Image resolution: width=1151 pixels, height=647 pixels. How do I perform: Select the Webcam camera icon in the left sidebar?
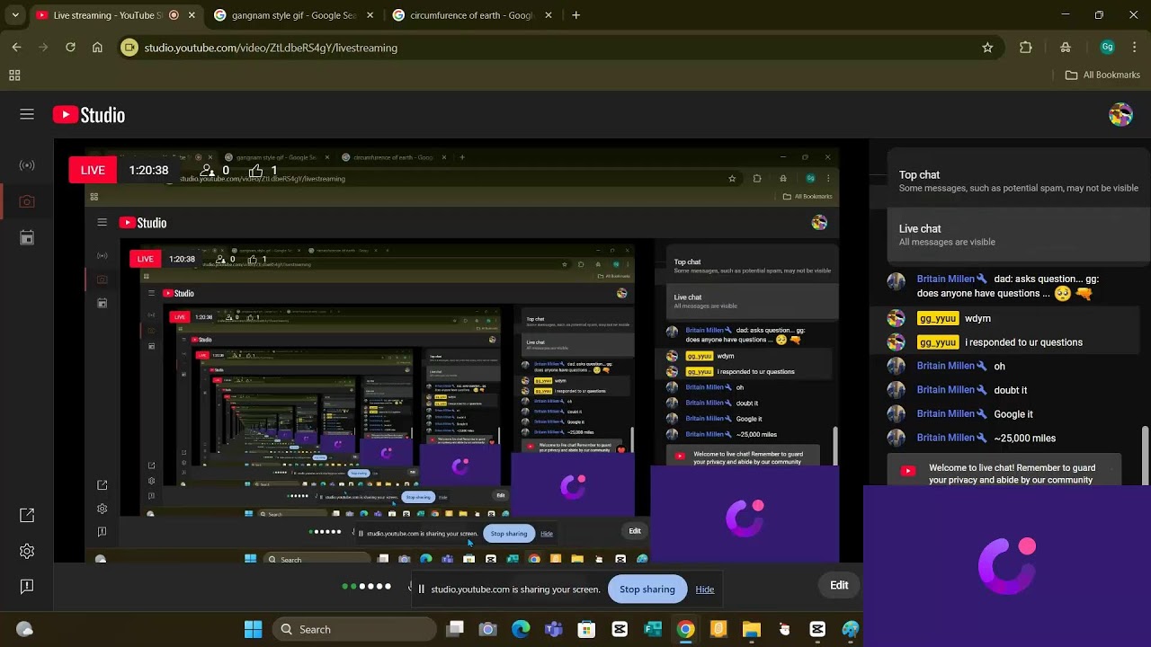[x=27, y=202]
